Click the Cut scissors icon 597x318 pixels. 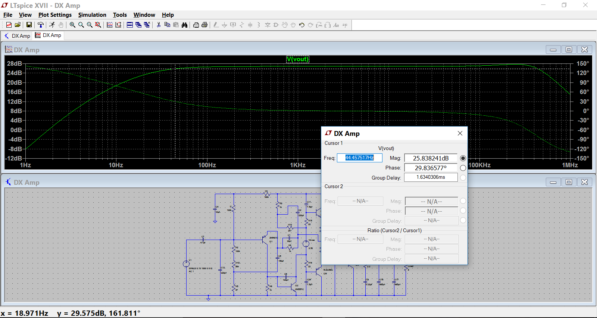click(159, 25)
